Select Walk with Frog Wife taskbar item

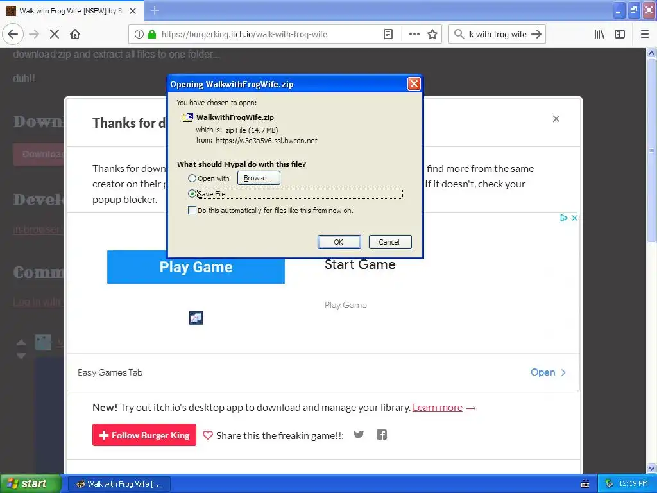point(119,484)
